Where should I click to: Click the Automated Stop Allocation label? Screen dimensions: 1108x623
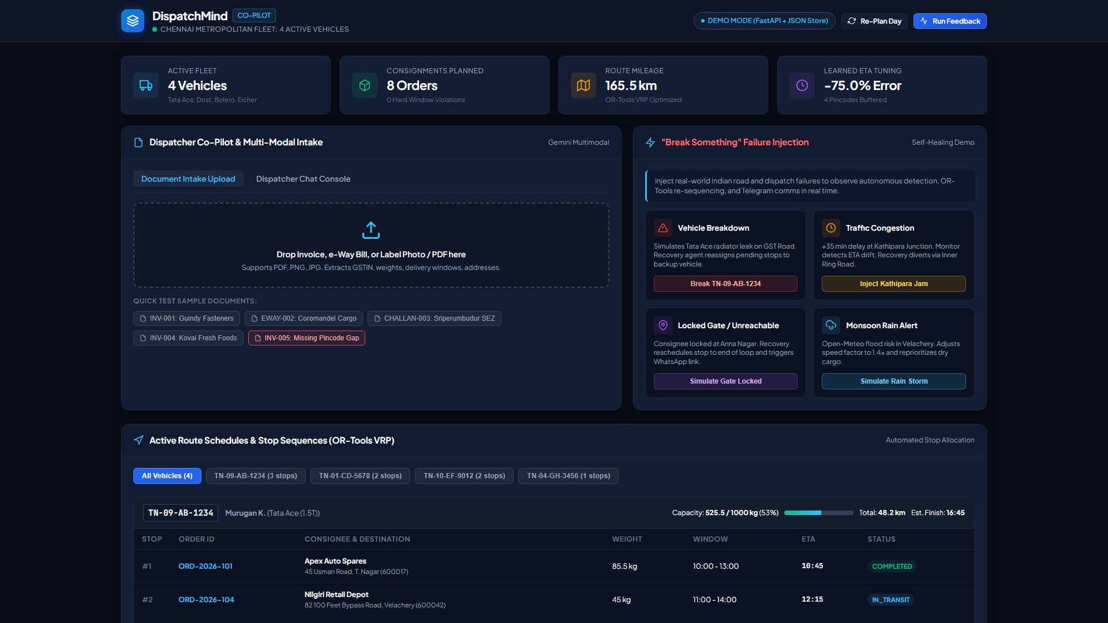tap(930, 440)
